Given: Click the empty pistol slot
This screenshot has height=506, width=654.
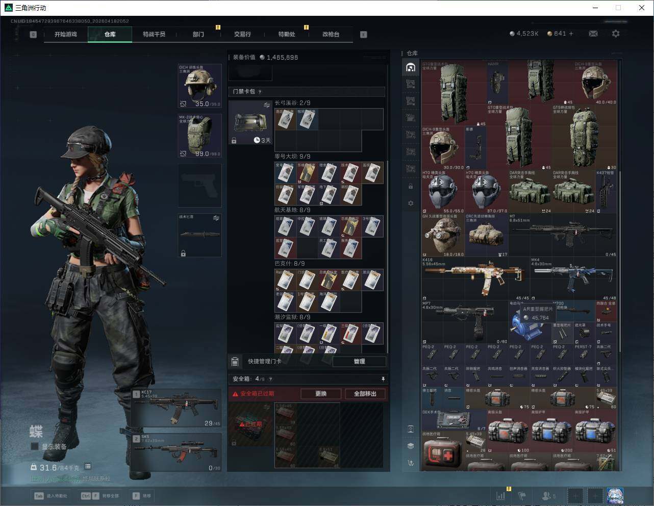Looking at the screenshot, I should click(x=199, y=185).
